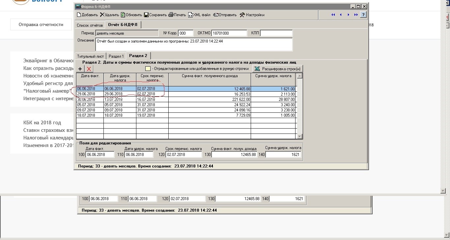This screenshot has width=450, height=240.
Task: Open help with the question mark button
Action: tap(363, 15)
